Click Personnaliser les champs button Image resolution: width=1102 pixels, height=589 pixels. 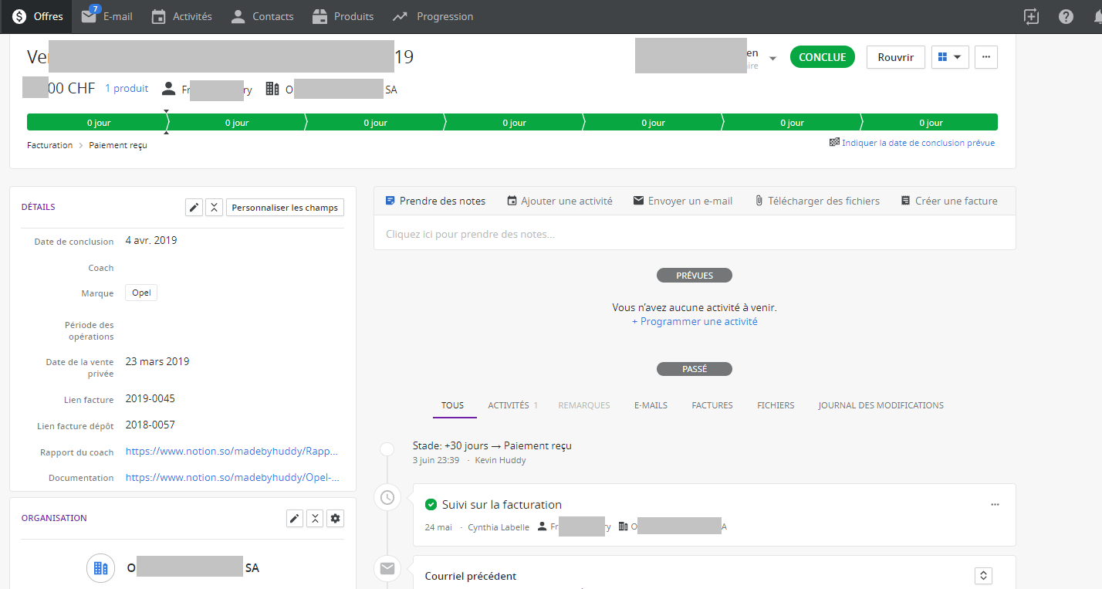(x=285, y=208)
